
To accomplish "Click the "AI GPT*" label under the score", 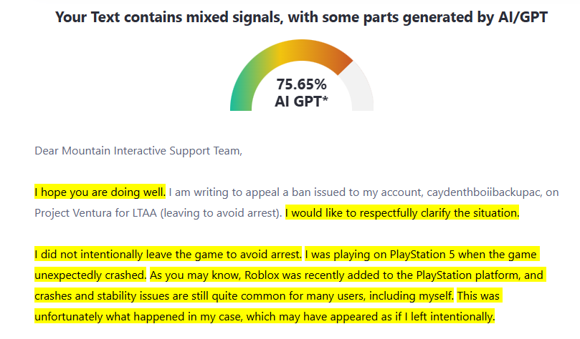I will (x=301, y=102).
